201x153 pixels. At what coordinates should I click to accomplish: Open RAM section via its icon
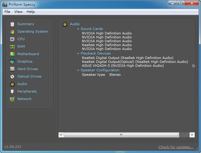tap(12, 47)
